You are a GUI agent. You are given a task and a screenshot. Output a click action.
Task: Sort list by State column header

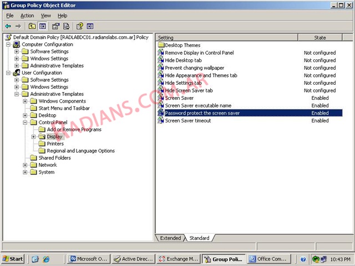pos(320,38)
